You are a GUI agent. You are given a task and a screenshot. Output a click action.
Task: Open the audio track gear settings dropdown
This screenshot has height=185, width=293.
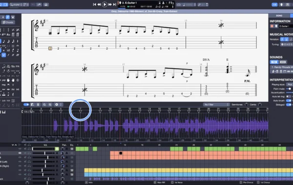(x=58, y=105)
